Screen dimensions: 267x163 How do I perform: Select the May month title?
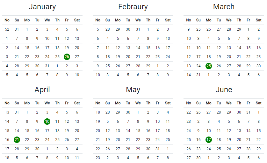(x=133, y=90)
